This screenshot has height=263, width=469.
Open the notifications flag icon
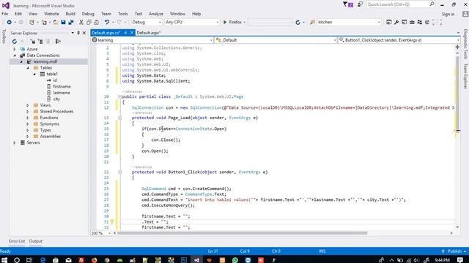click(x=348, y=4)
